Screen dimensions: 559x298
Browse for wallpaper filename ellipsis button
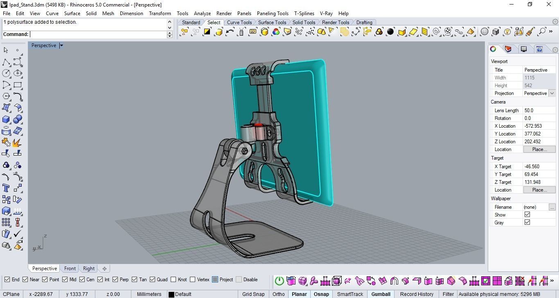552,207
